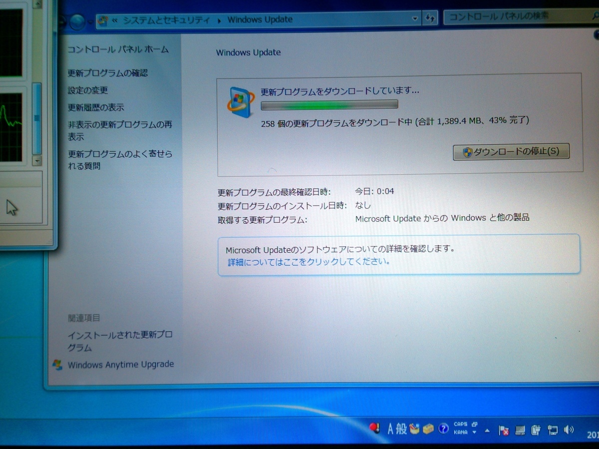Click the Control Panel icon in address bar
Viewport: 599px width, 449px height.
point(103,20)
